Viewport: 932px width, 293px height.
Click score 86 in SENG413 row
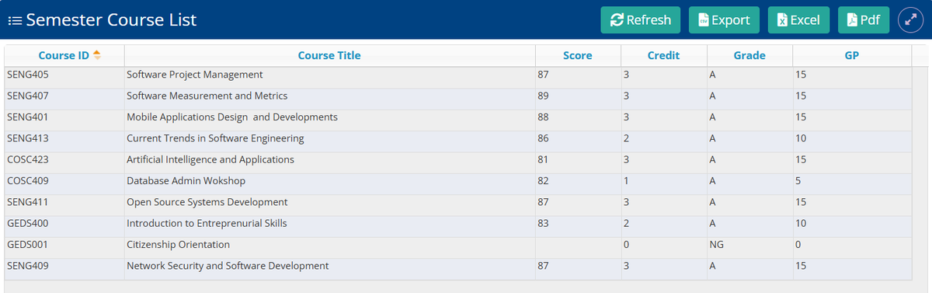[543, 138]
